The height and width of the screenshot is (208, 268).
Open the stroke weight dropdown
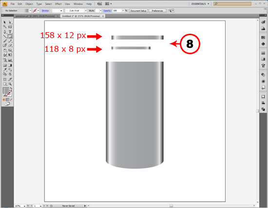(61, 11)
